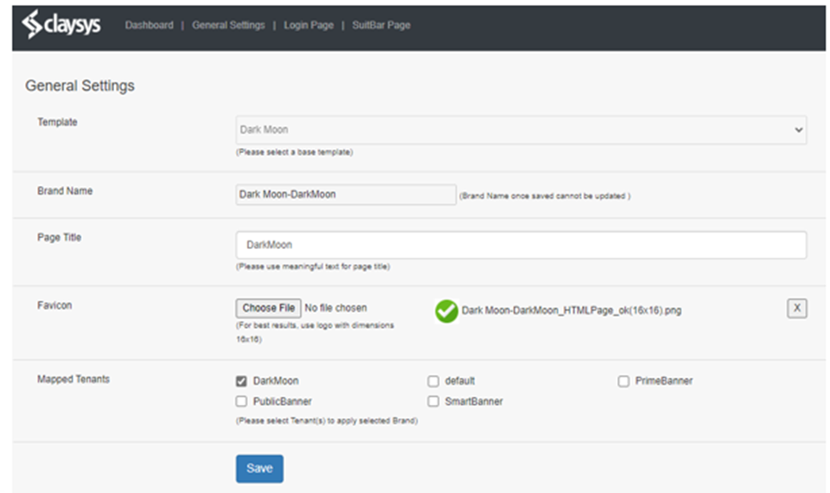Open the Dashboard menu item
Image resolution: width=830 pixels, height=493 pixels.
pyautogui.click(x=150, y=25)
